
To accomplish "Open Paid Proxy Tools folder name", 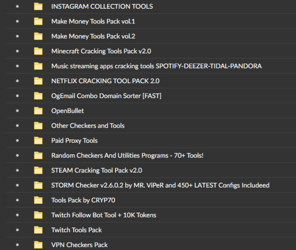I will coord(74,141).
